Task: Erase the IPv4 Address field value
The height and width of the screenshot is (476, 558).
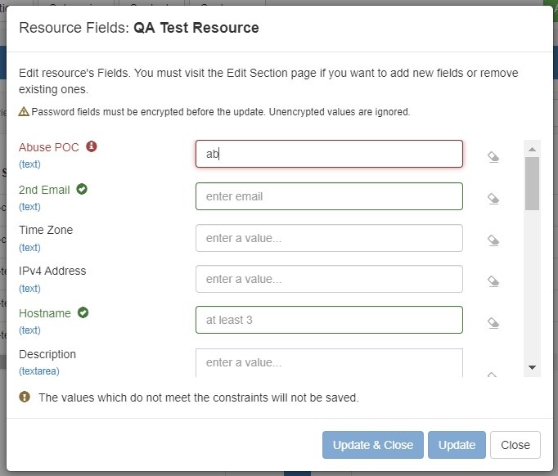Action: point(493,281)
